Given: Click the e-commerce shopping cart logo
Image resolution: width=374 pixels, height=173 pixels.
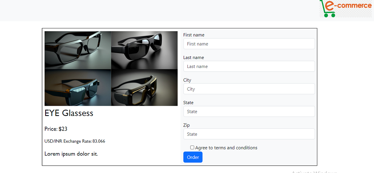Looking at the screenshot, I should point(346,8).
